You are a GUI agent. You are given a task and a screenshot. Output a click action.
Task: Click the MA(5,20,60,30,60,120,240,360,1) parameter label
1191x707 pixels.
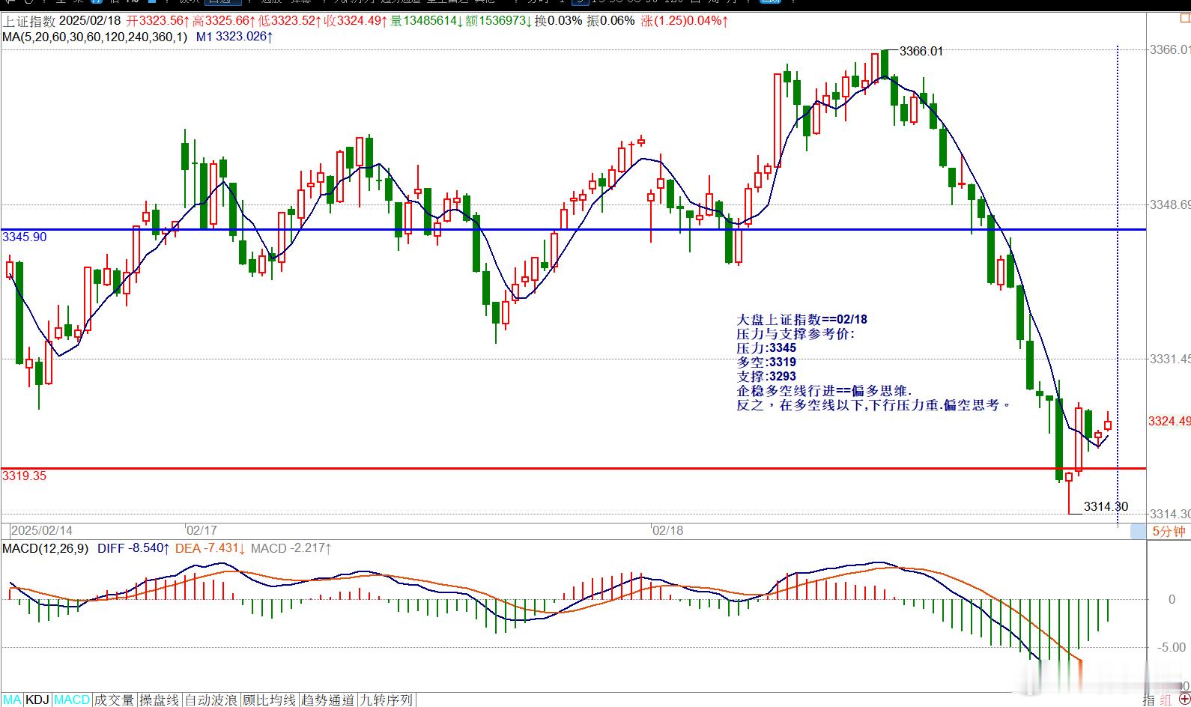click(95, 36)
